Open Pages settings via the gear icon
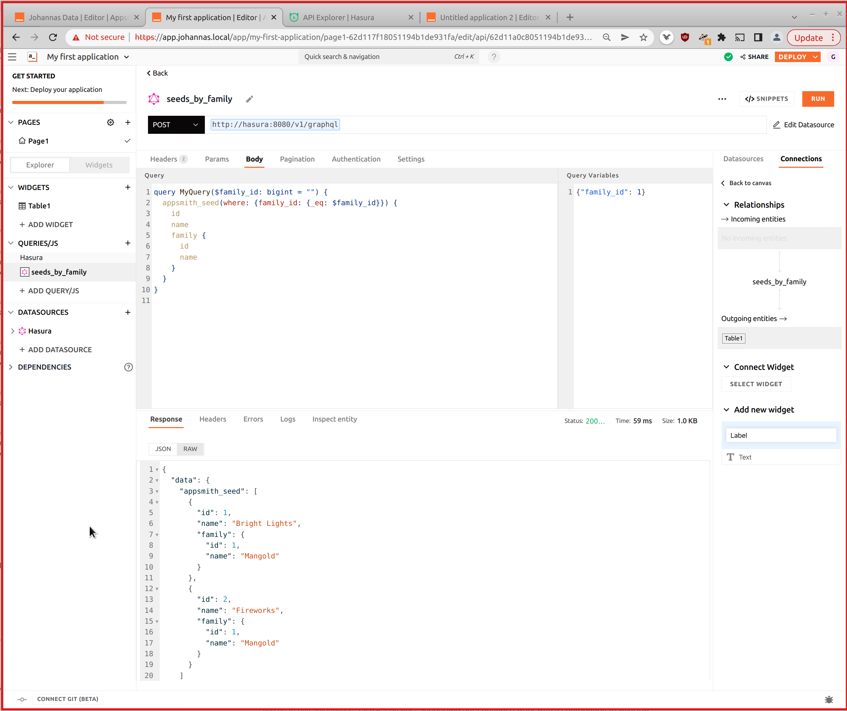 pyautogui.click(x=111, y=122)
